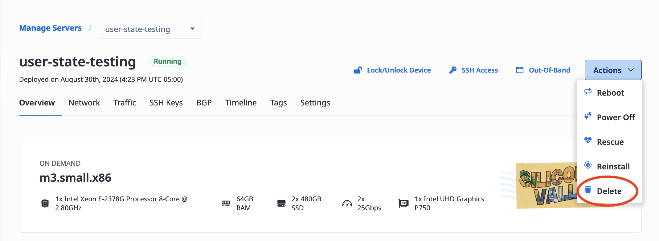Switch to the Tags tab
Viewport: 659px width, 241px height.
click(279, 103)
